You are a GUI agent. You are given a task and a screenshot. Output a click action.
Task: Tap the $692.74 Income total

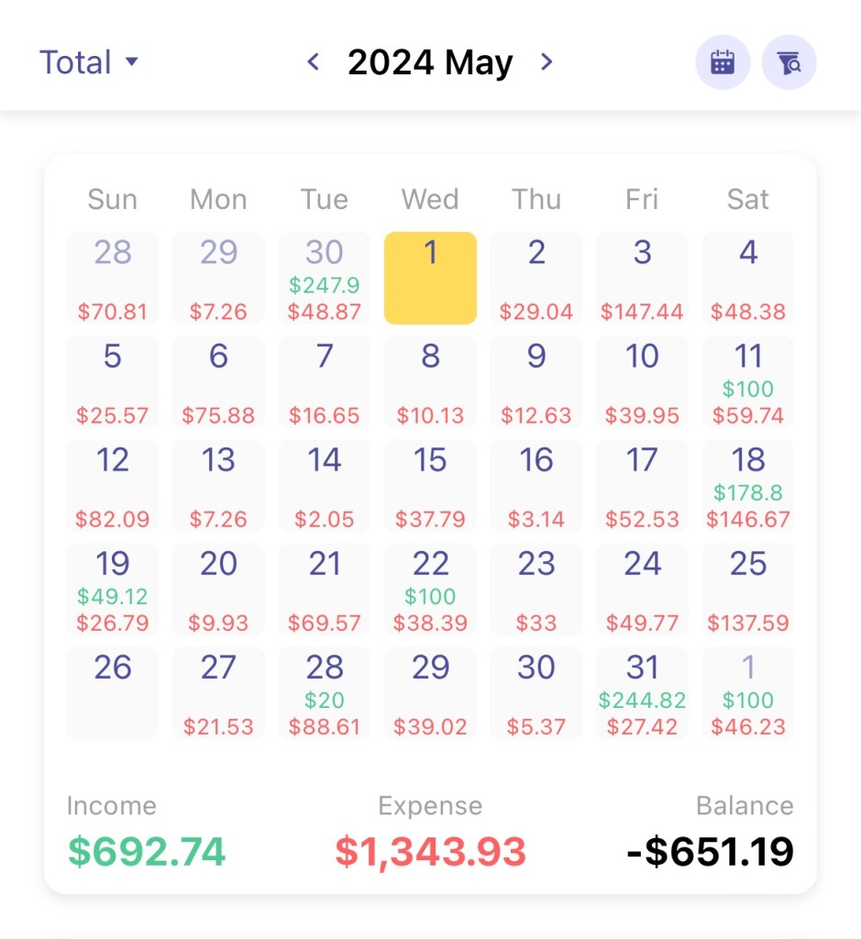(147, 851)
